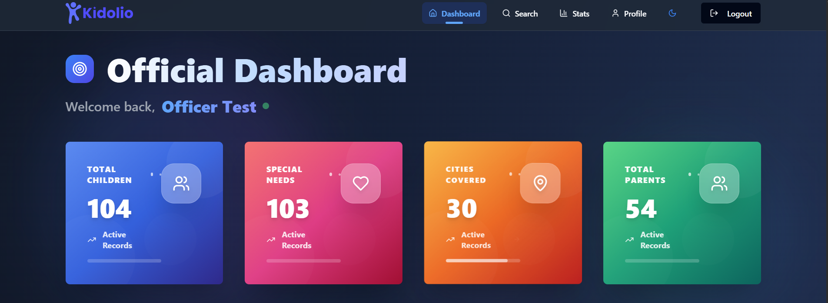Click the Official Dashboard heading
This screenshot has width=828, height=303.
(x=257, y=70)
